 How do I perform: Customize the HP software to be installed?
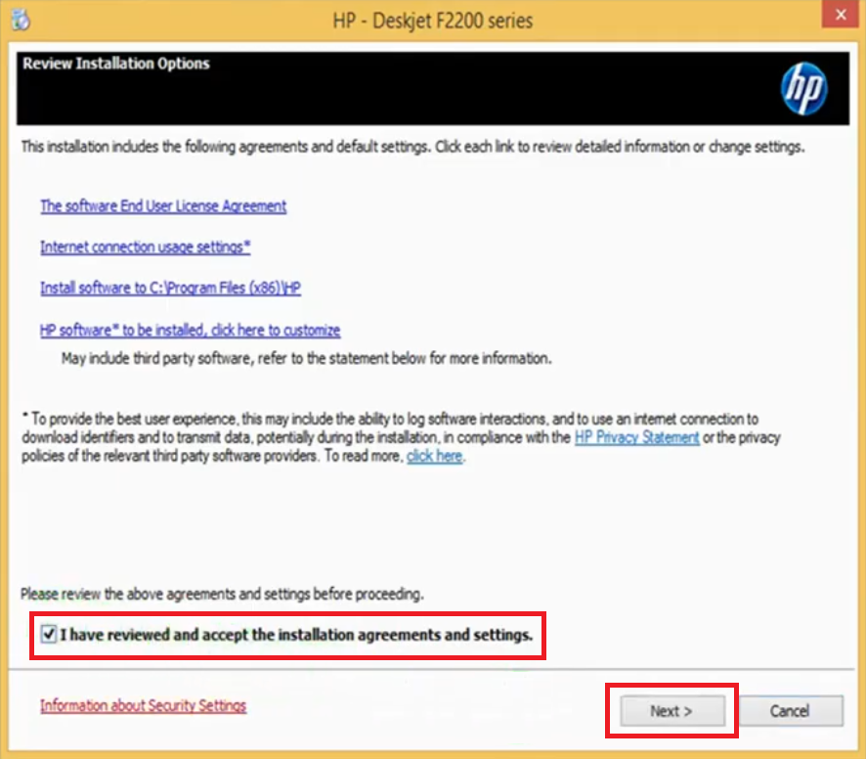click(190, 330)
